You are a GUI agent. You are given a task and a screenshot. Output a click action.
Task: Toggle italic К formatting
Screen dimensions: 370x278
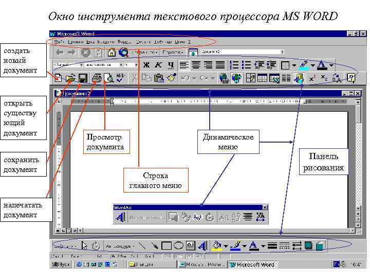(158, 65)
